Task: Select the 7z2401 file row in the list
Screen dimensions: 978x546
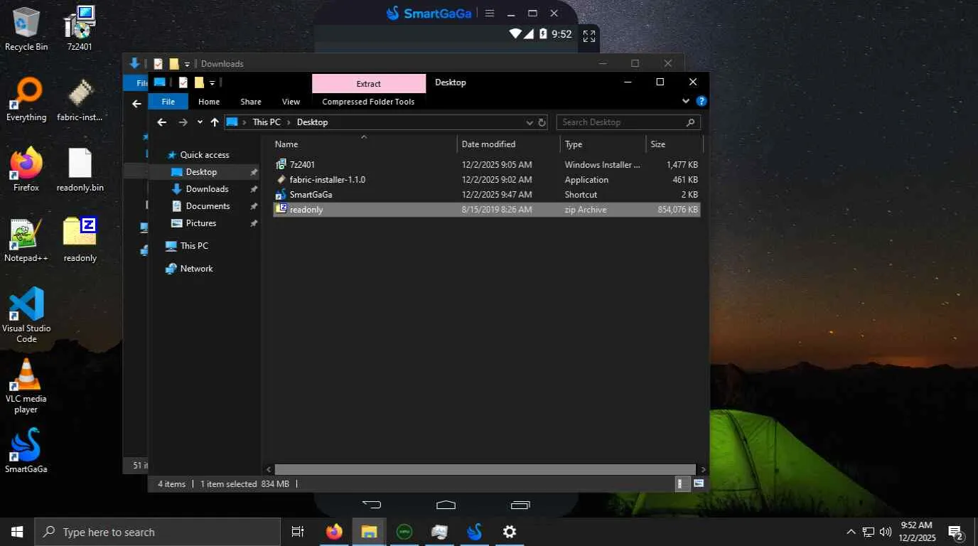Action: [487, 165]
